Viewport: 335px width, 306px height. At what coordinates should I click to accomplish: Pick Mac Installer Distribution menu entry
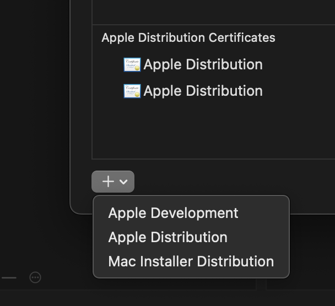coord(191,261)
